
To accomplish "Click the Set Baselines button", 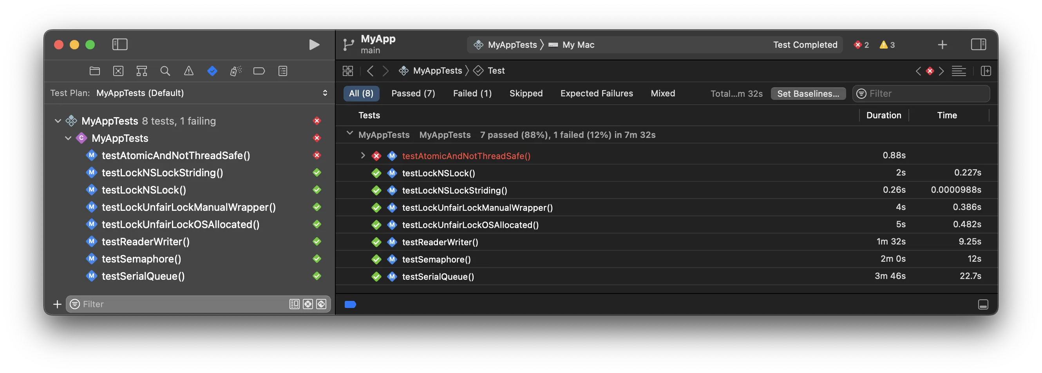I will [x=808, y=94].
